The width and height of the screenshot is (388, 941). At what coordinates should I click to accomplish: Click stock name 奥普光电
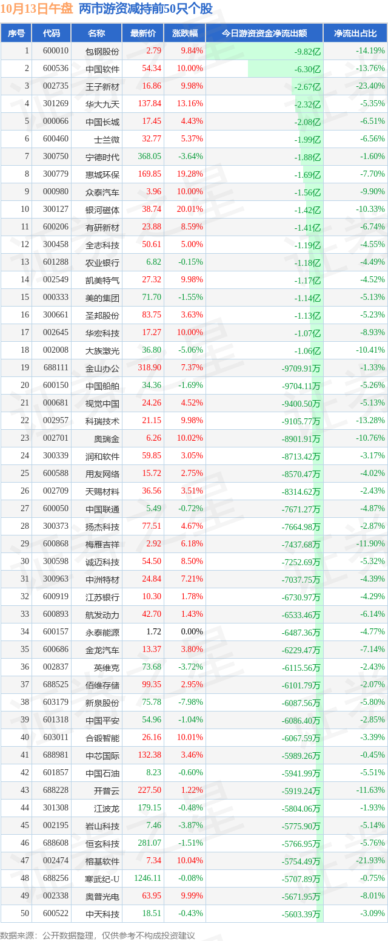click(x=102, y=896)
